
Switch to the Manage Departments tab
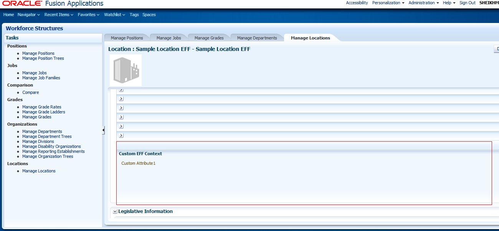click(257, 38)
